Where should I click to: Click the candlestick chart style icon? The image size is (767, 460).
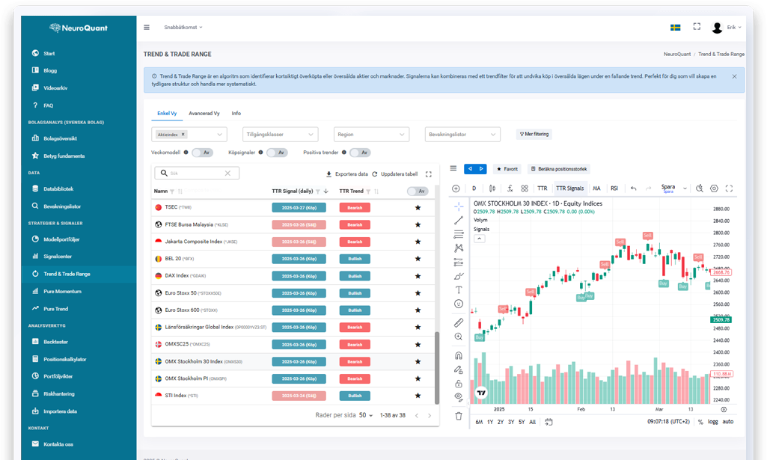coord(492,188)
